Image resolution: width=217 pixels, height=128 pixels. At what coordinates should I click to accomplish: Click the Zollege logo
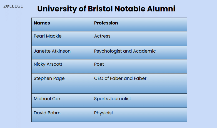point(13,6)
